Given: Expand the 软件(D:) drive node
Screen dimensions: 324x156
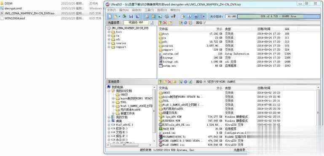Looking at the screenshot, I should pos(109,129).
